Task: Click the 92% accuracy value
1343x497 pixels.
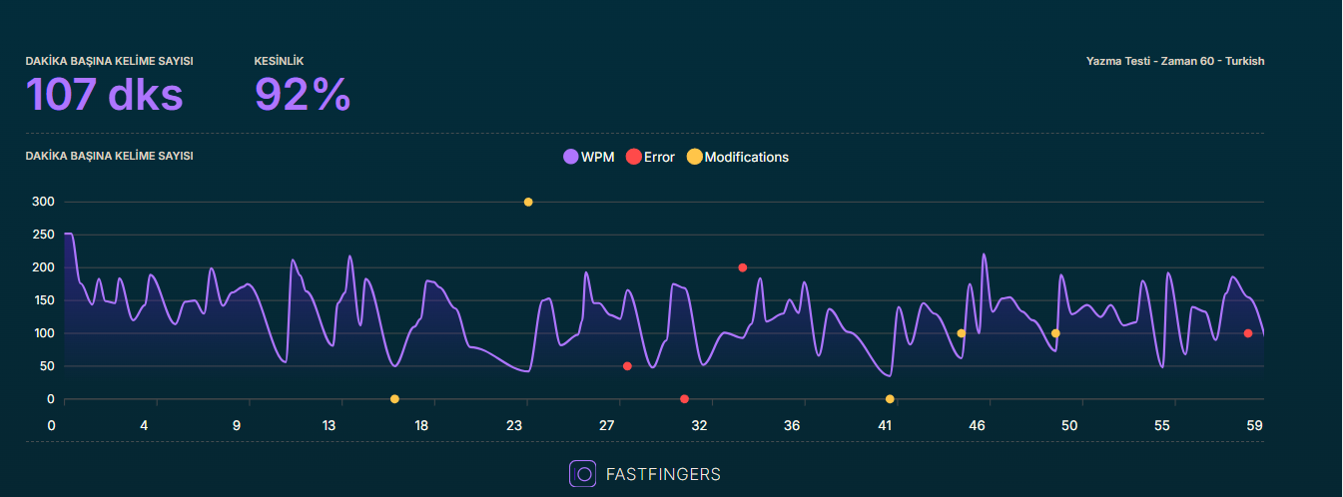Action: [x=303, y=94]
